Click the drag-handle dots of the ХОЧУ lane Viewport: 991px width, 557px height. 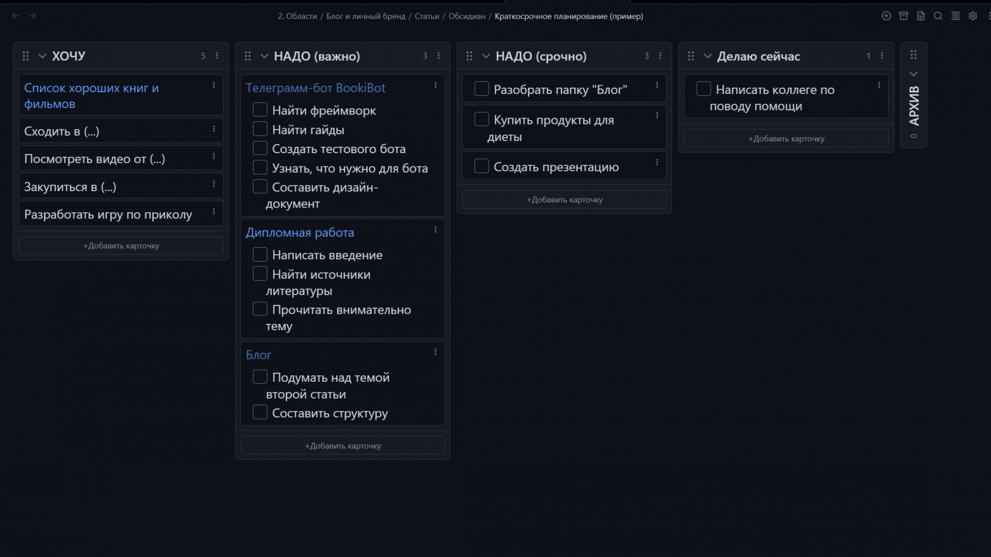(25, 56)
